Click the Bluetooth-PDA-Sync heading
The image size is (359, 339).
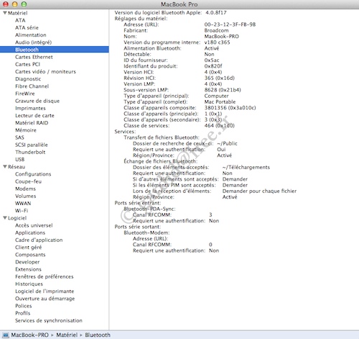point(149,209)
